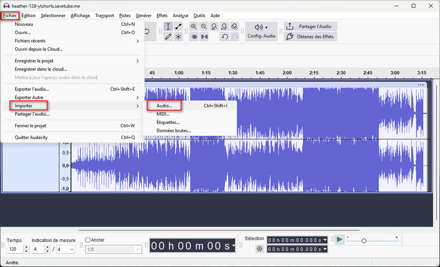Select the Envelope tool
Viewport: 440px width, 267px height.
click(179, 26)
